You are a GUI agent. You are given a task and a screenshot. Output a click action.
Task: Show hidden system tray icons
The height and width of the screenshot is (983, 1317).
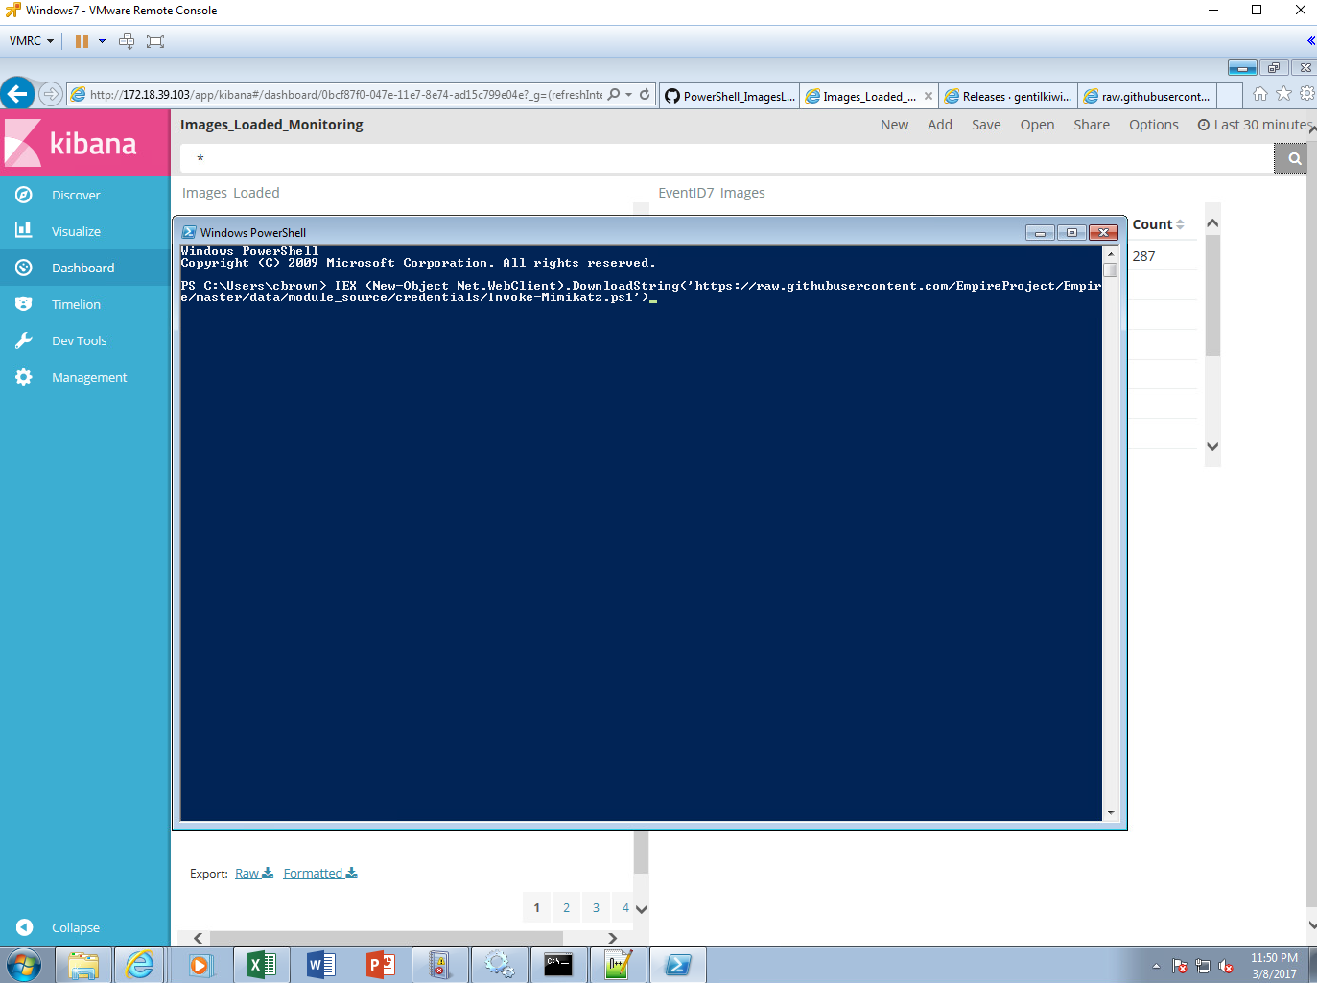coord(1156,966)
